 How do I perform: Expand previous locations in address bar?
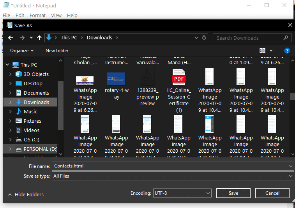(196, 38)
